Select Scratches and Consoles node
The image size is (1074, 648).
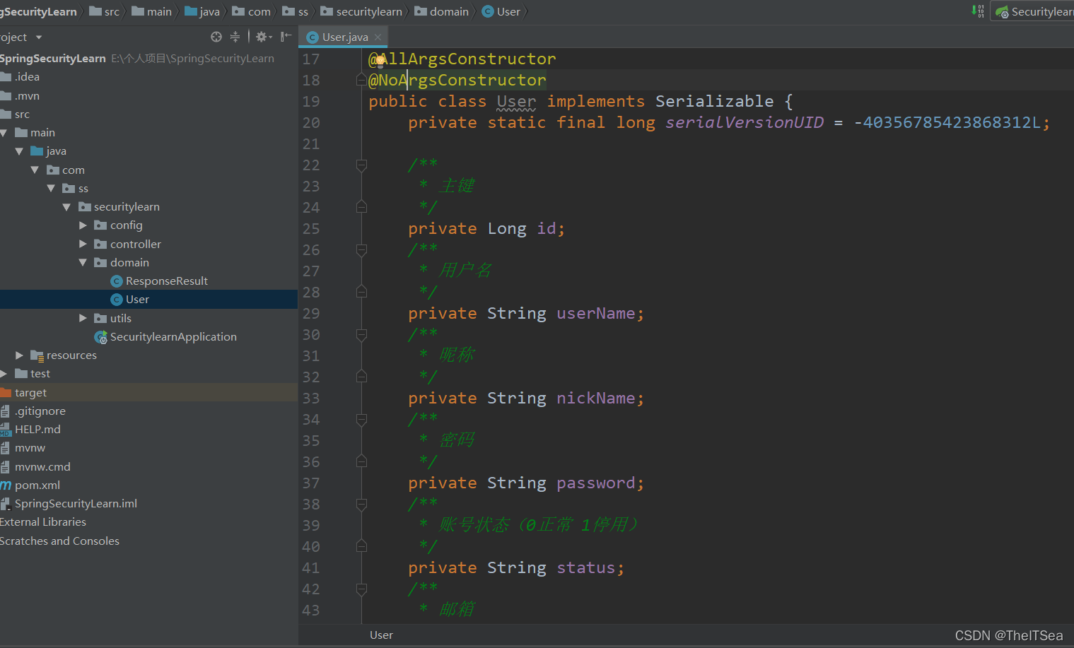(x=59, y=541)
